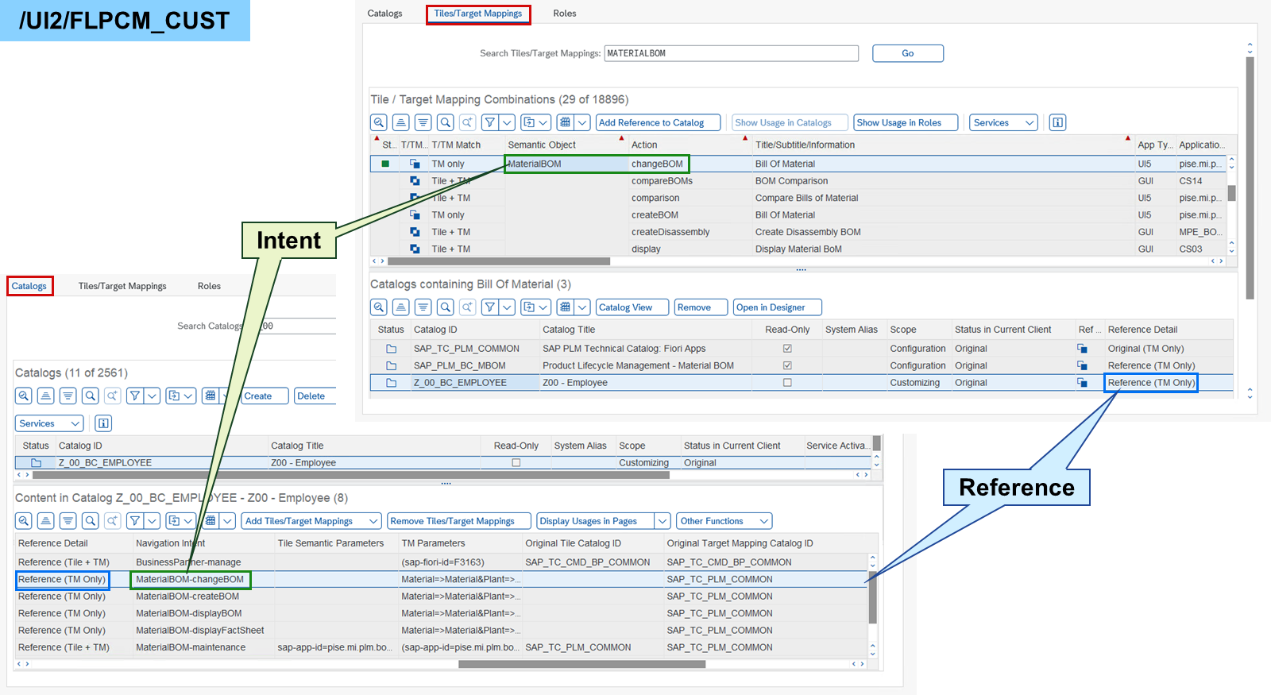Click Catalog View button
1271x695 pixels.
pos(632,307)
